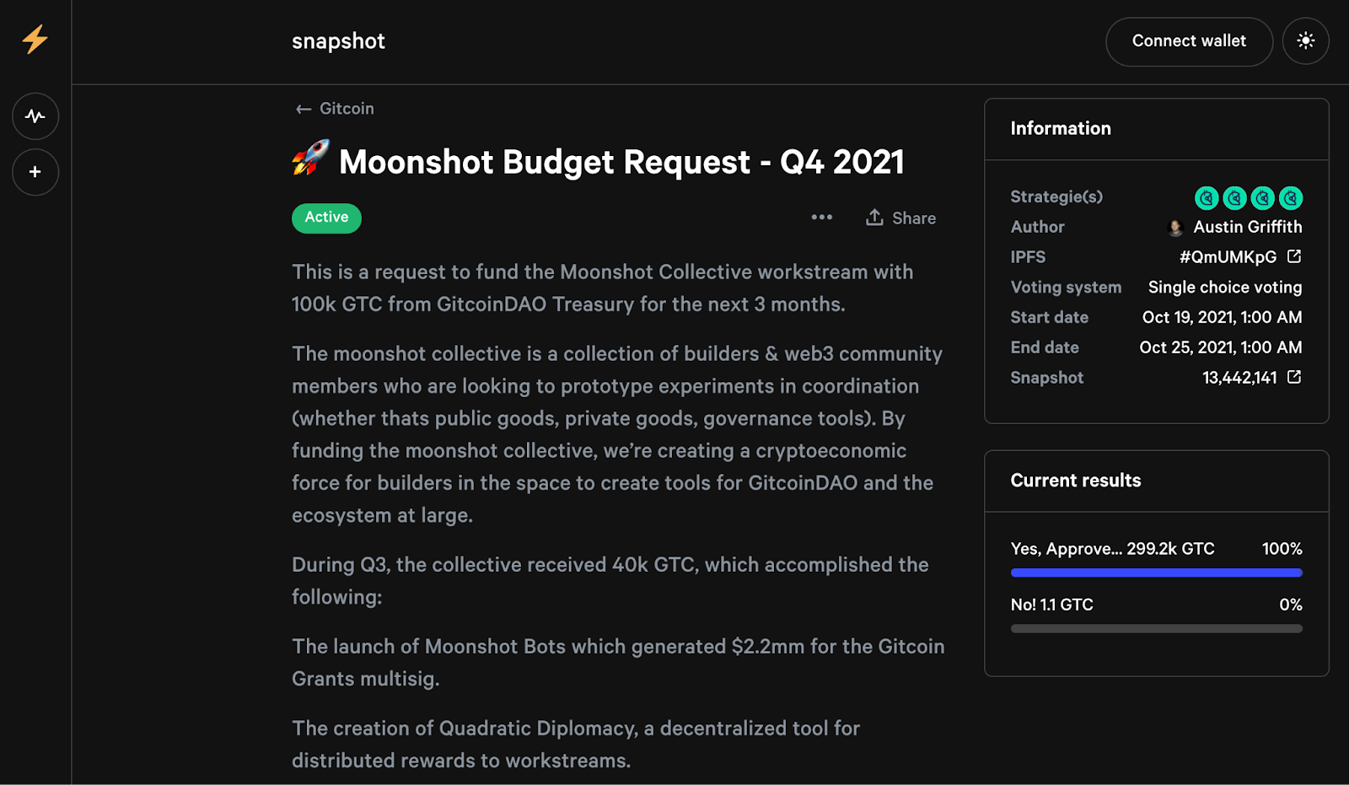Toggle the light/dark theme sun button

1305,41
